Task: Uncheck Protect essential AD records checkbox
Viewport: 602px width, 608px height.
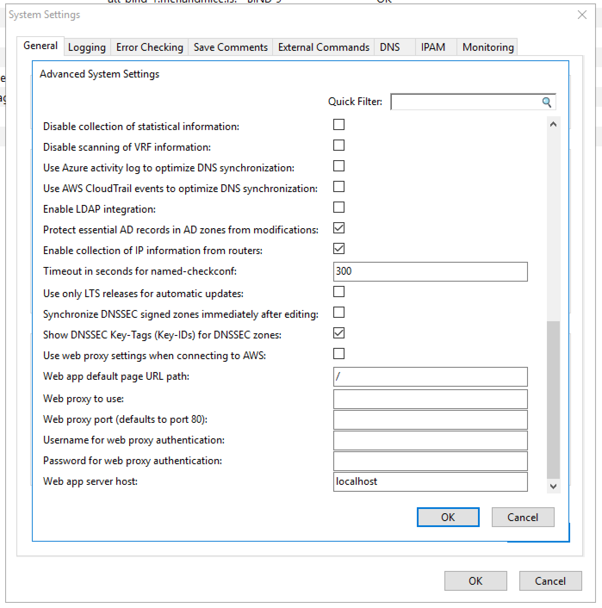Action: pyautogui.click(x=339, y=228)
